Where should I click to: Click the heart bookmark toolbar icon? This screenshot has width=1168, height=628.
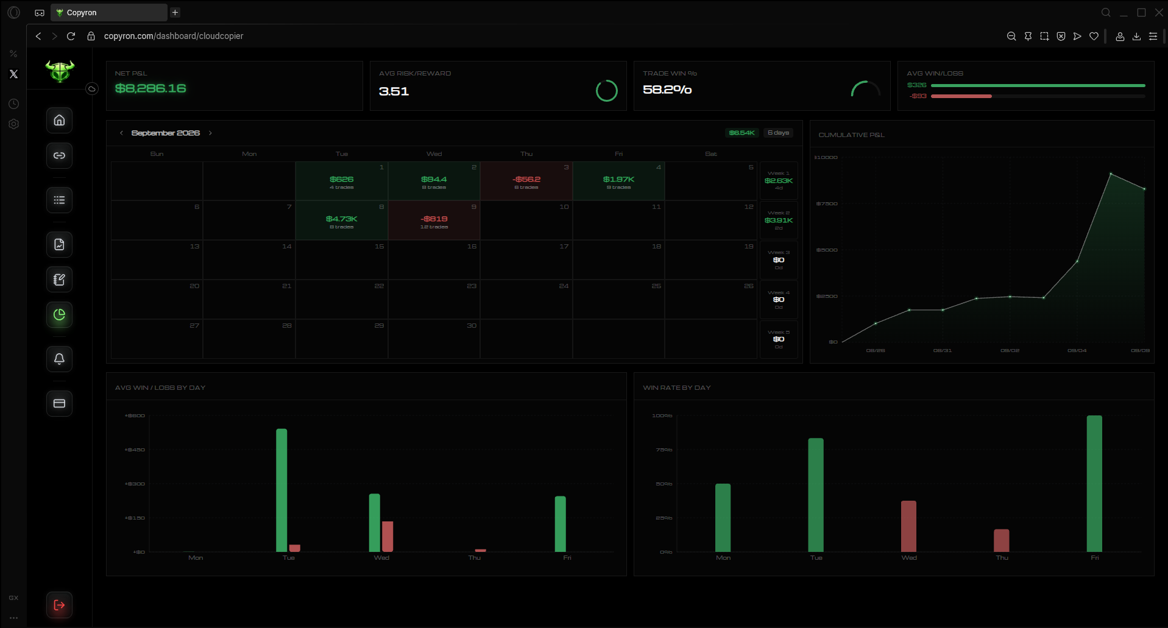1094,36
